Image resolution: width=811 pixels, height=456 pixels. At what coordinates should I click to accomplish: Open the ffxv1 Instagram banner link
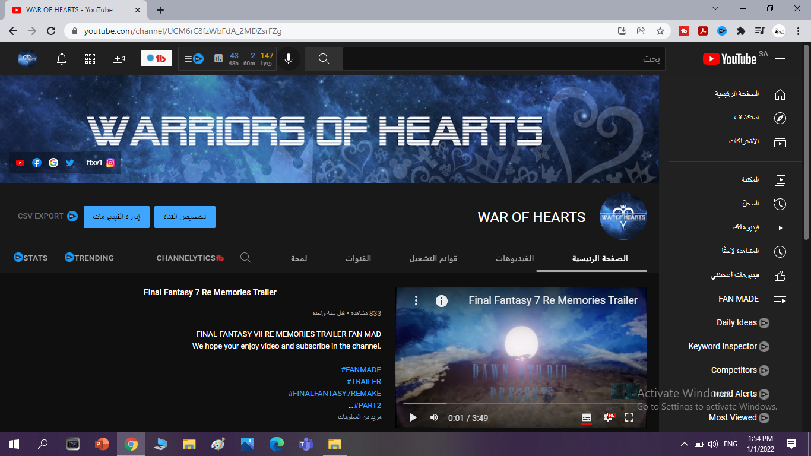pyautogui.click(x=100, y=163)
